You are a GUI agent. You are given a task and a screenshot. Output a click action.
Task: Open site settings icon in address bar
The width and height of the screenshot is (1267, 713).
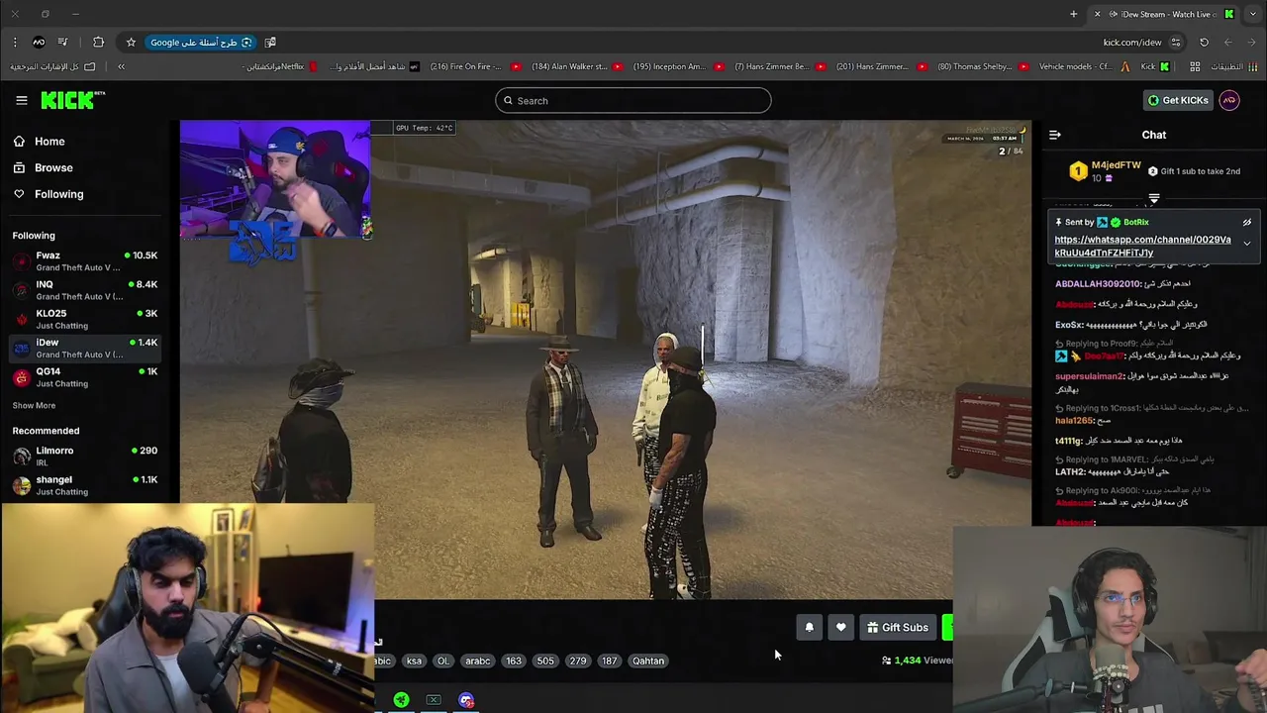[x=1176, y=43]
